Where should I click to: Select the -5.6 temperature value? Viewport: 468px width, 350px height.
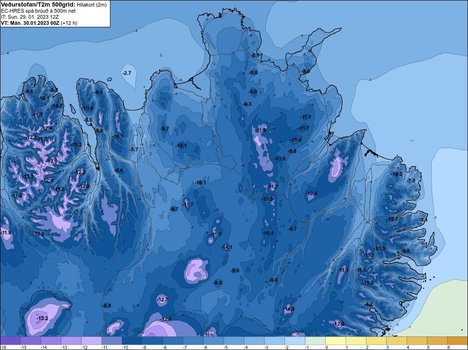pos(88,120)
